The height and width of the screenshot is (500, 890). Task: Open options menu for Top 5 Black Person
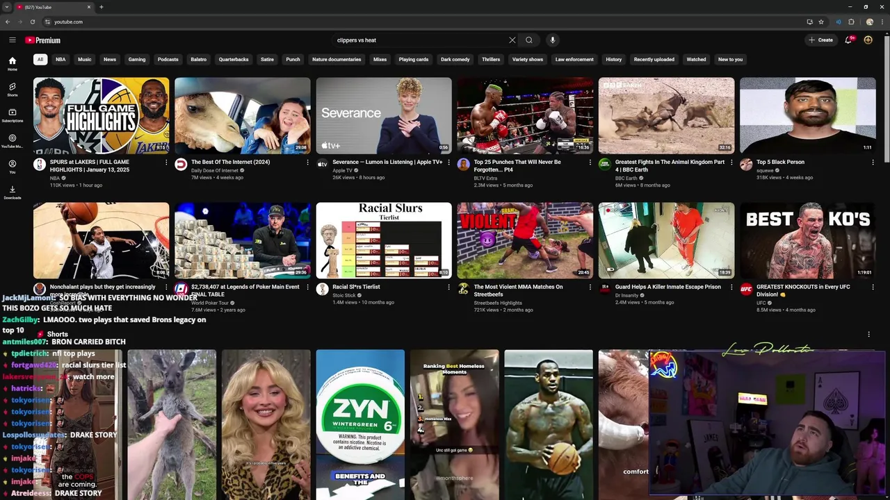[873, 162]
